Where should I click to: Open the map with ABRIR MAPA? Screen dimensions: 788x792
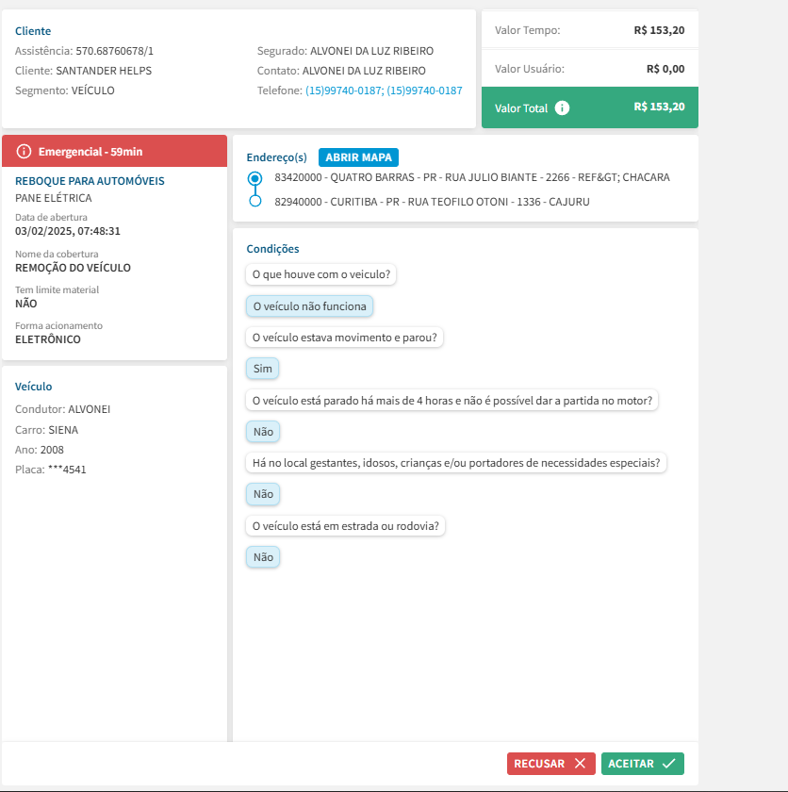[358, 157]
